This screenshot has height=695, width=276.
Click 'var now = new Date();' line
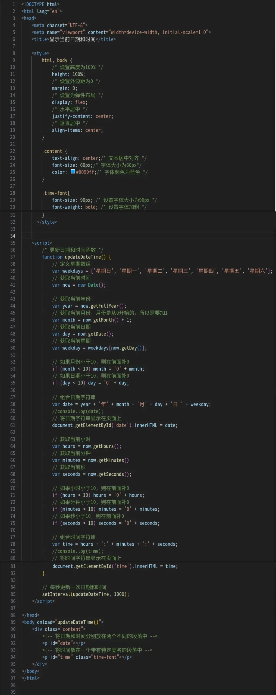tap(79, 285)
